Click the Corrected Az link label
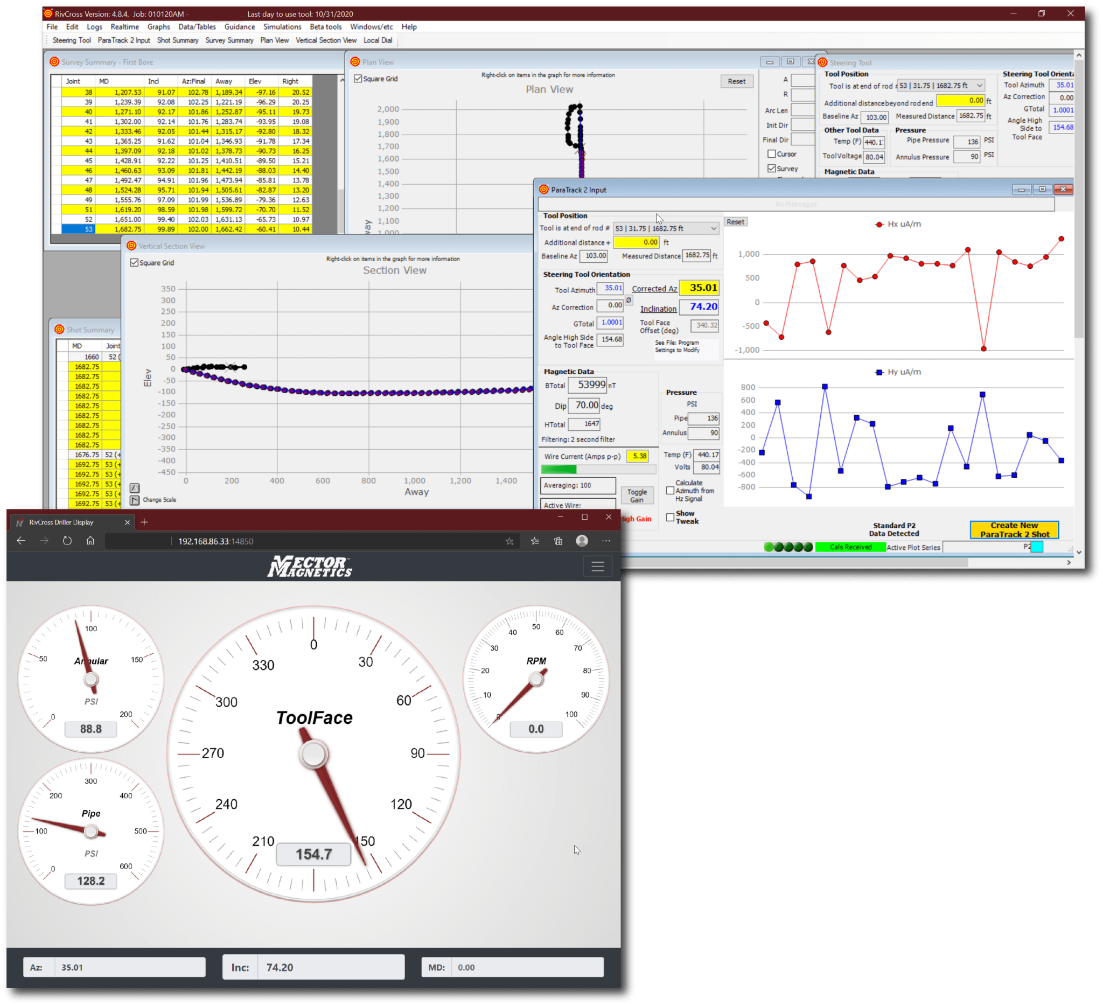Viewport: 1103px width, 1006px height. [654, 289]
